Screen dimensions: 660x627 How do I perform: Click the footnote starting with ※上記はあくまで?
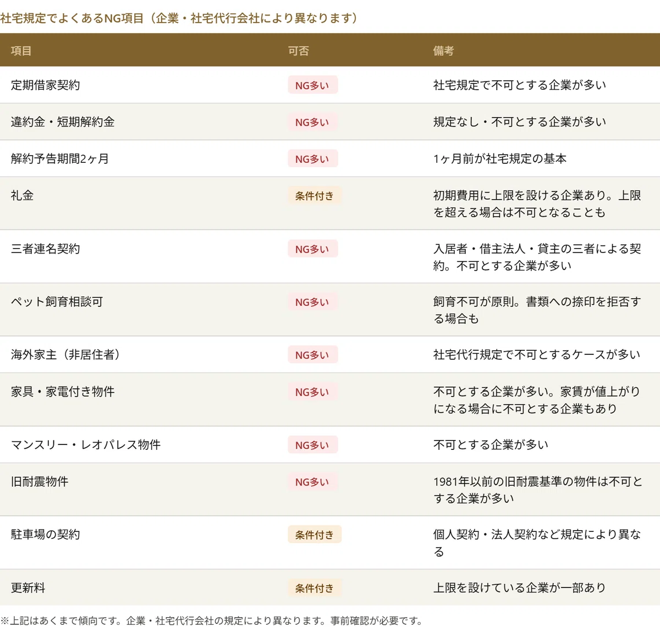[212, 620]
